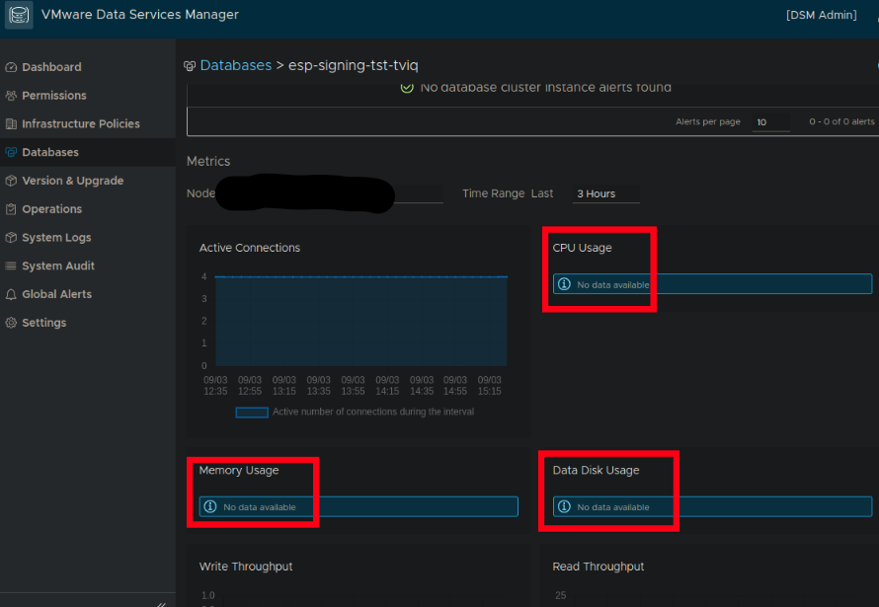Click the Global Alerts bell icon
The width and height of the screenshot is (879, 607).
click(12, 295)
